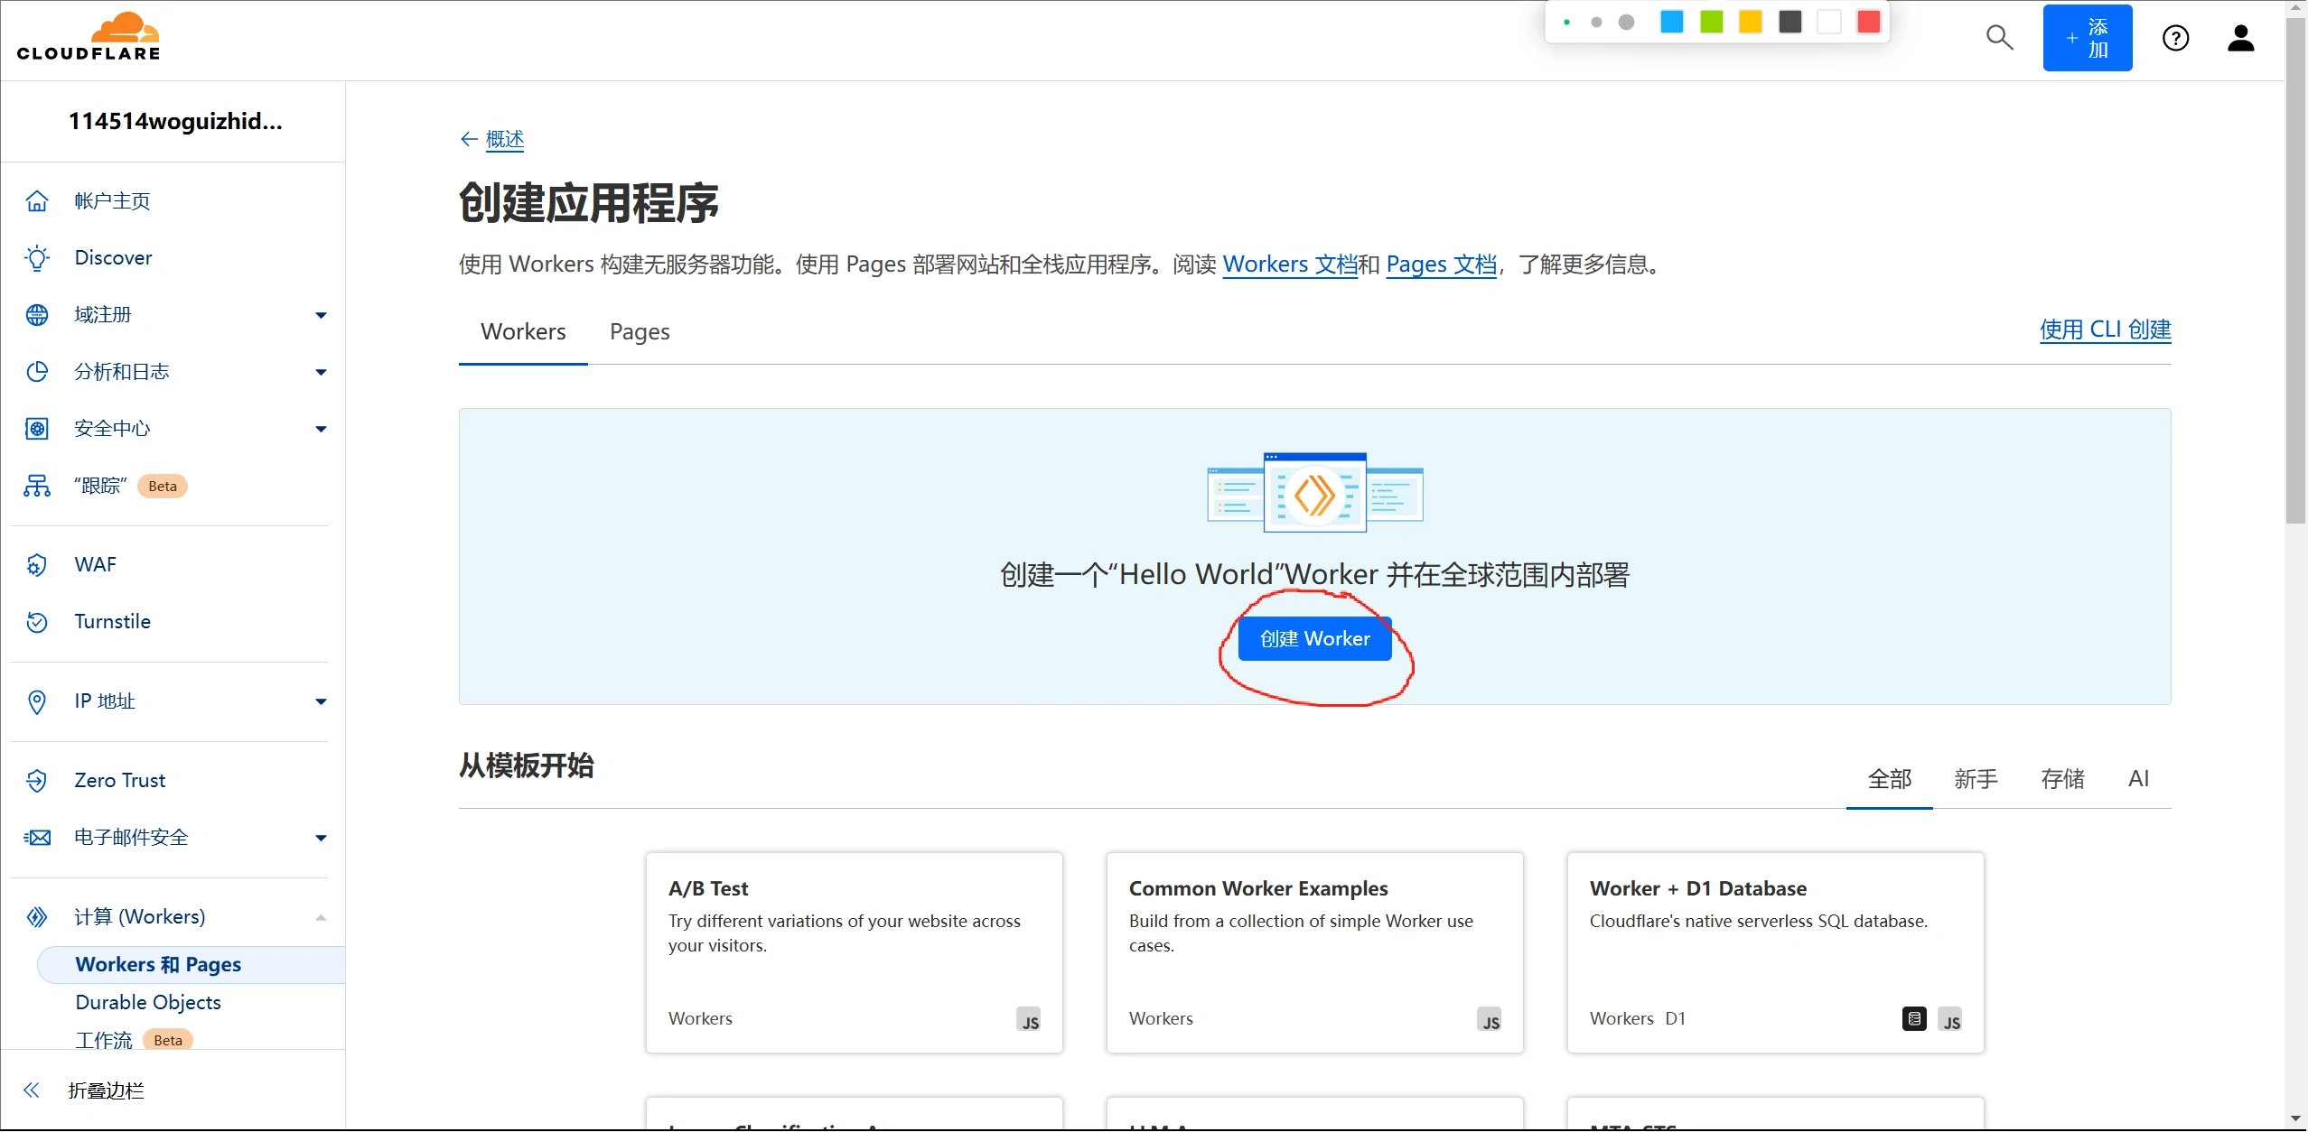This screenshot has width=2308, height=1132.
Task: Click the 计算 (Workers) diamond icon
Action: click(37, 917)
